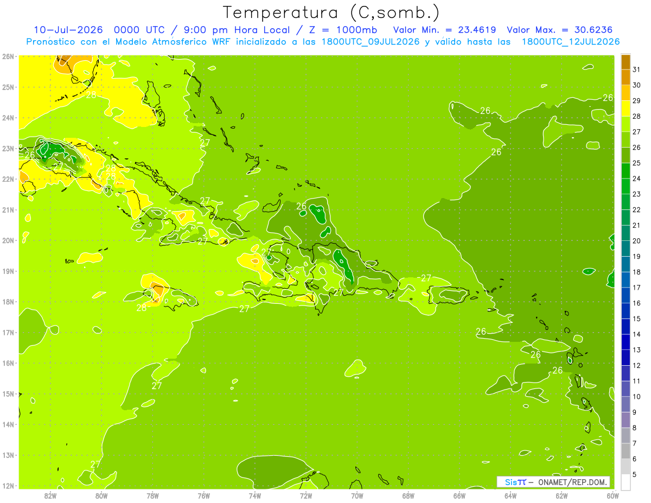Image resolution: width=651 pixels, height=503 pixels.
Task: Click the blue legend band between 15 and 16
Action: (x=626, y=311)
